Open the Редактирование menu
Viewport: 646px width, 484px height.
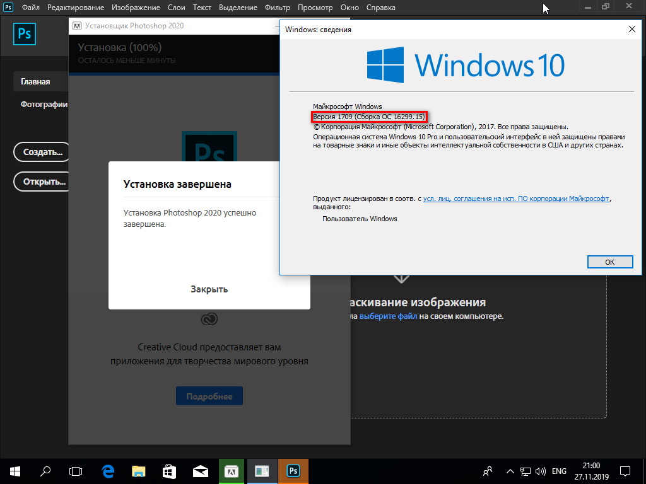[x=76, y=8]
